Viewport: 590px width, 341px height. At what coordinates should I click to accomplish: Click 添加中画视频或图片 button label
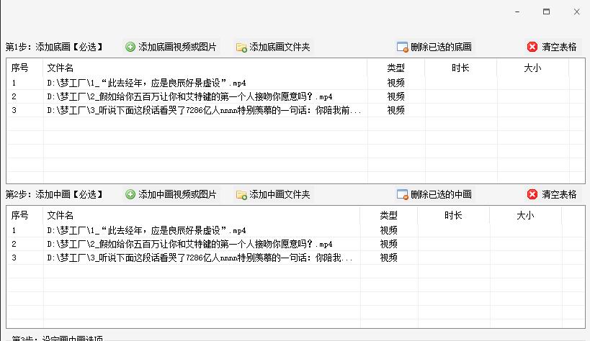pyautogui.click(x=177, y=194)
